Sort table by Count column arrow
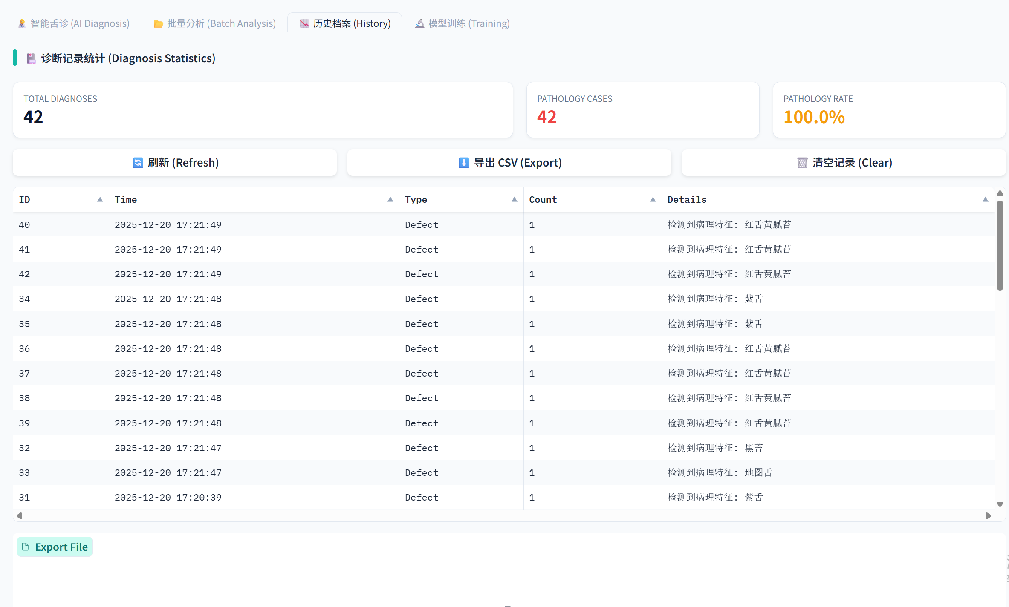Viewport: 1009px width, 607px height. point(653,199)
